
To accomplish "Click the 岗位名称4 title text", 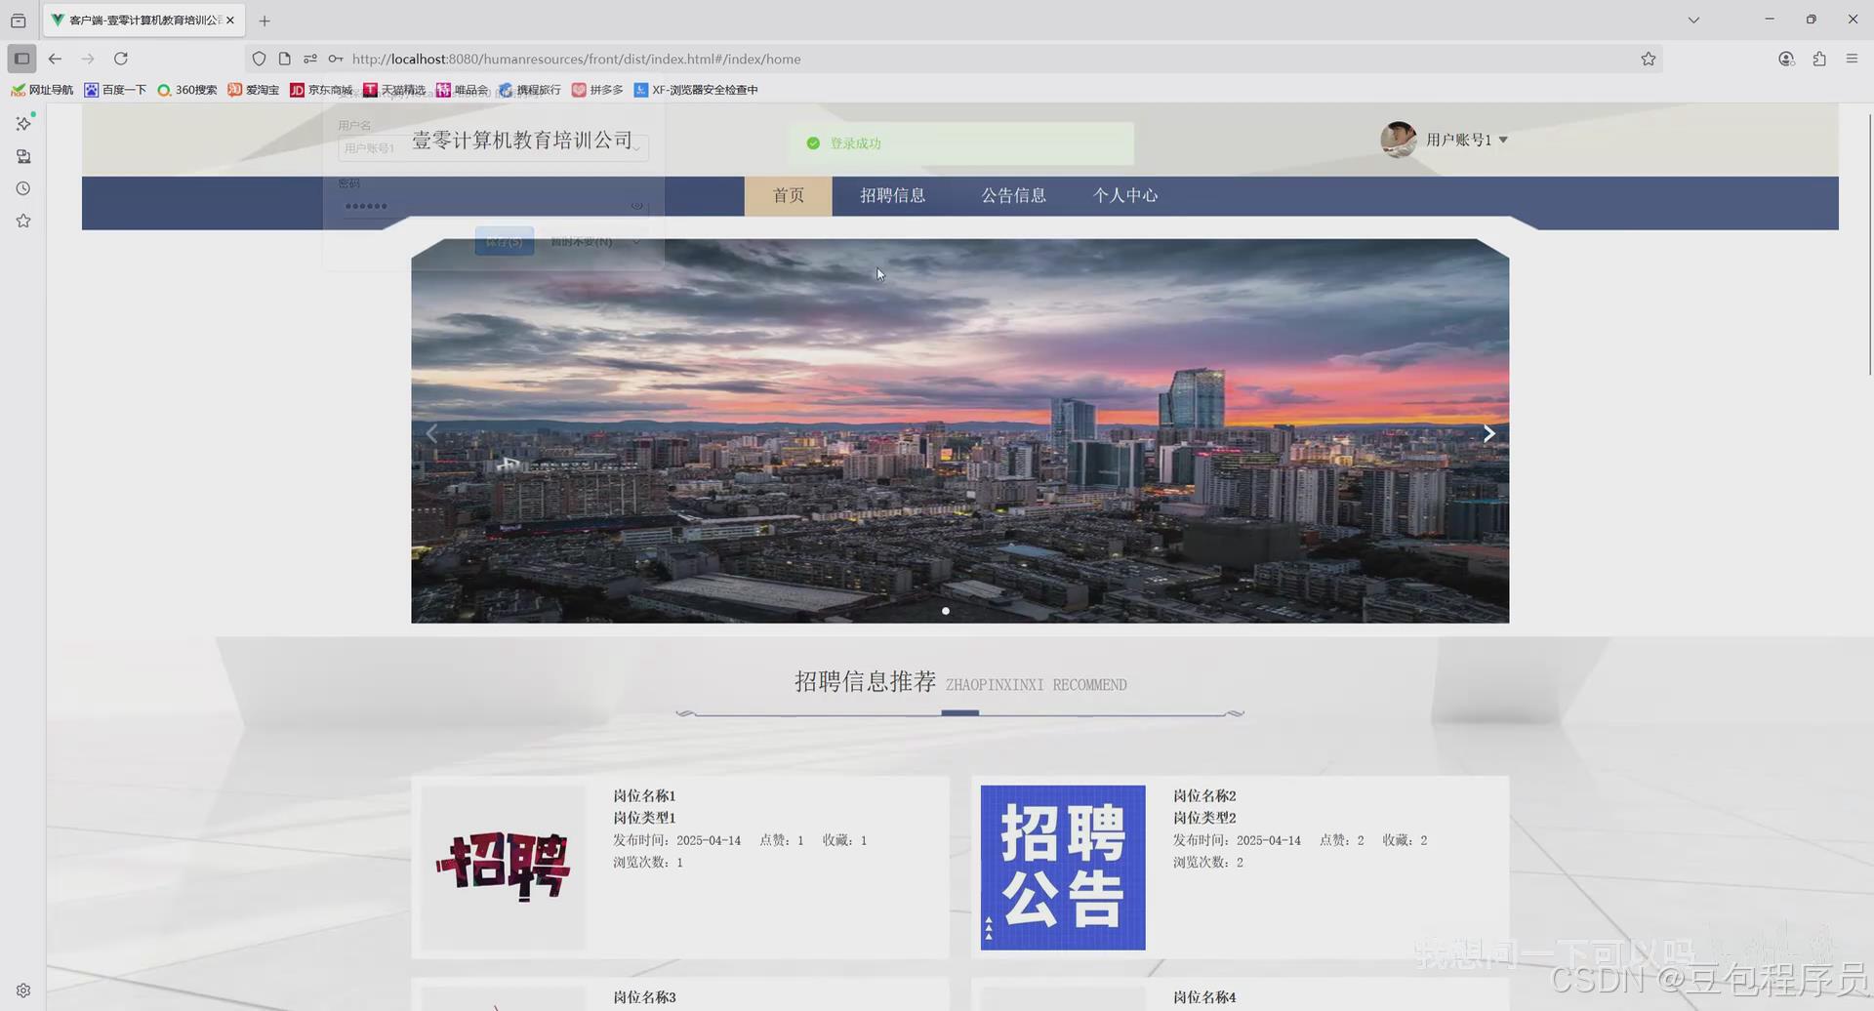I will (x=1204, y=997).
